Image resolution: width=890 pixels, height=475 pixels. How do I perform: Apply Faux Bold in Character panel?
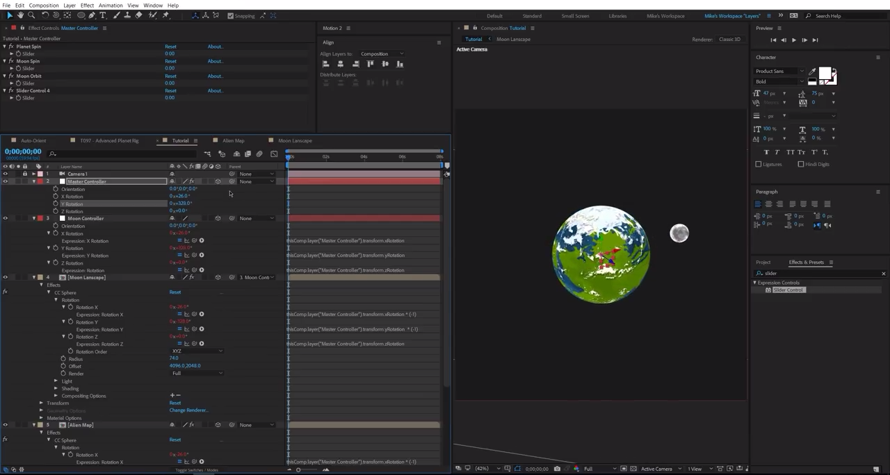(767, 152)
